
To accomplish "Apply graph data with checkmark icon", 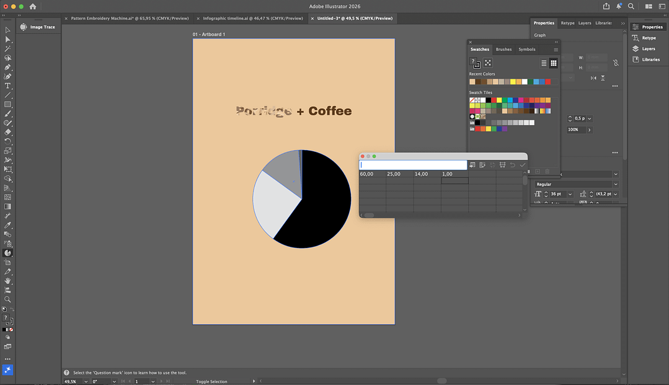I will pos(523,165).
